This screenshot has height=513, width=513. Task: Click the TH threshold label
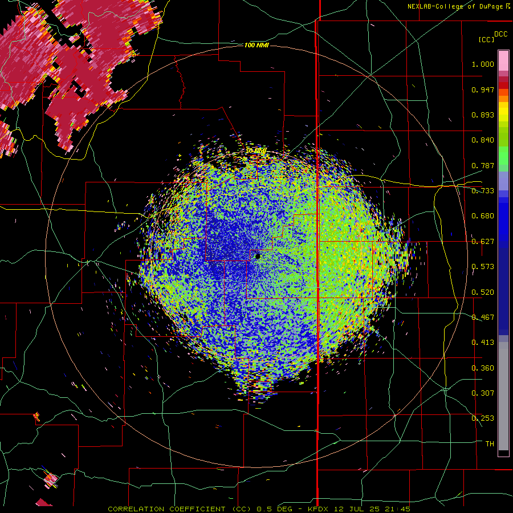(x=490, y=444)
